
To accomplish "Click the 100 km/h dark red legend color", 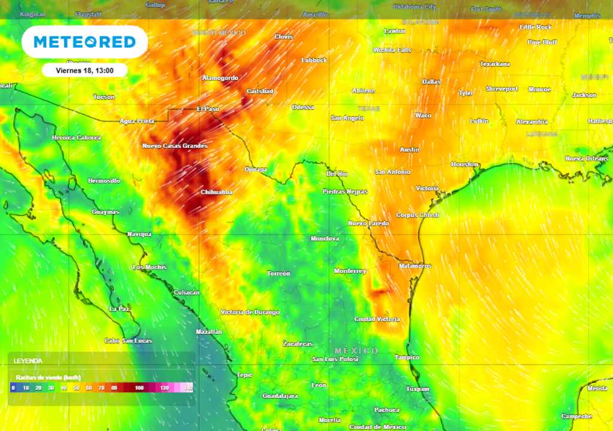I will point(139,388).
